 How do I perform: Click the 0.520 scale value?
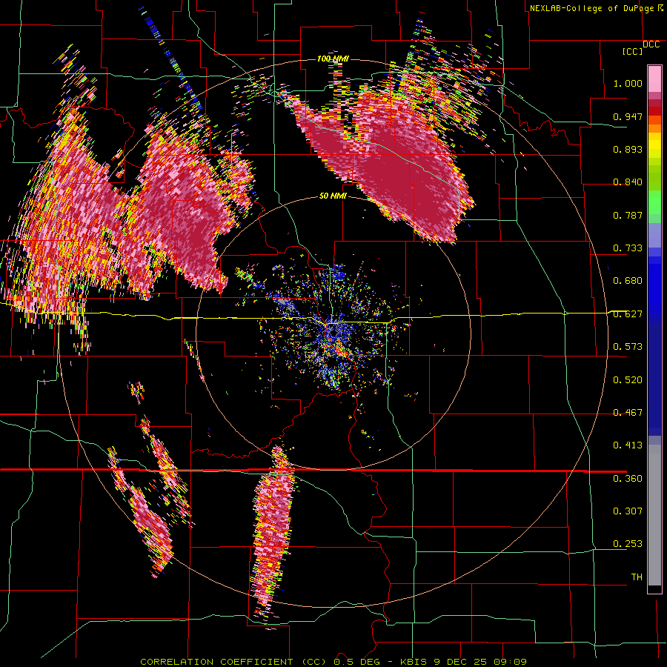[628, 380]
